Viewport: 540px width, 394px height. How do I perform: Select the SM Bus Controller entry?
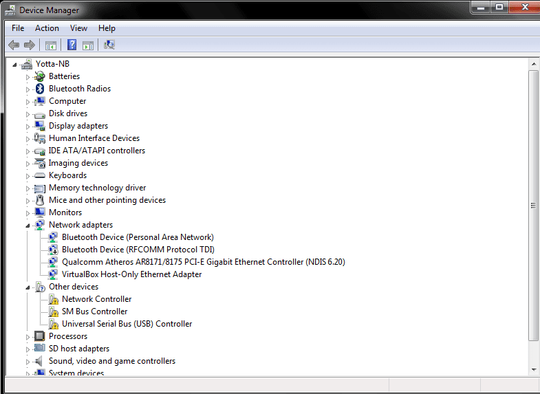[x=95, y=311]
